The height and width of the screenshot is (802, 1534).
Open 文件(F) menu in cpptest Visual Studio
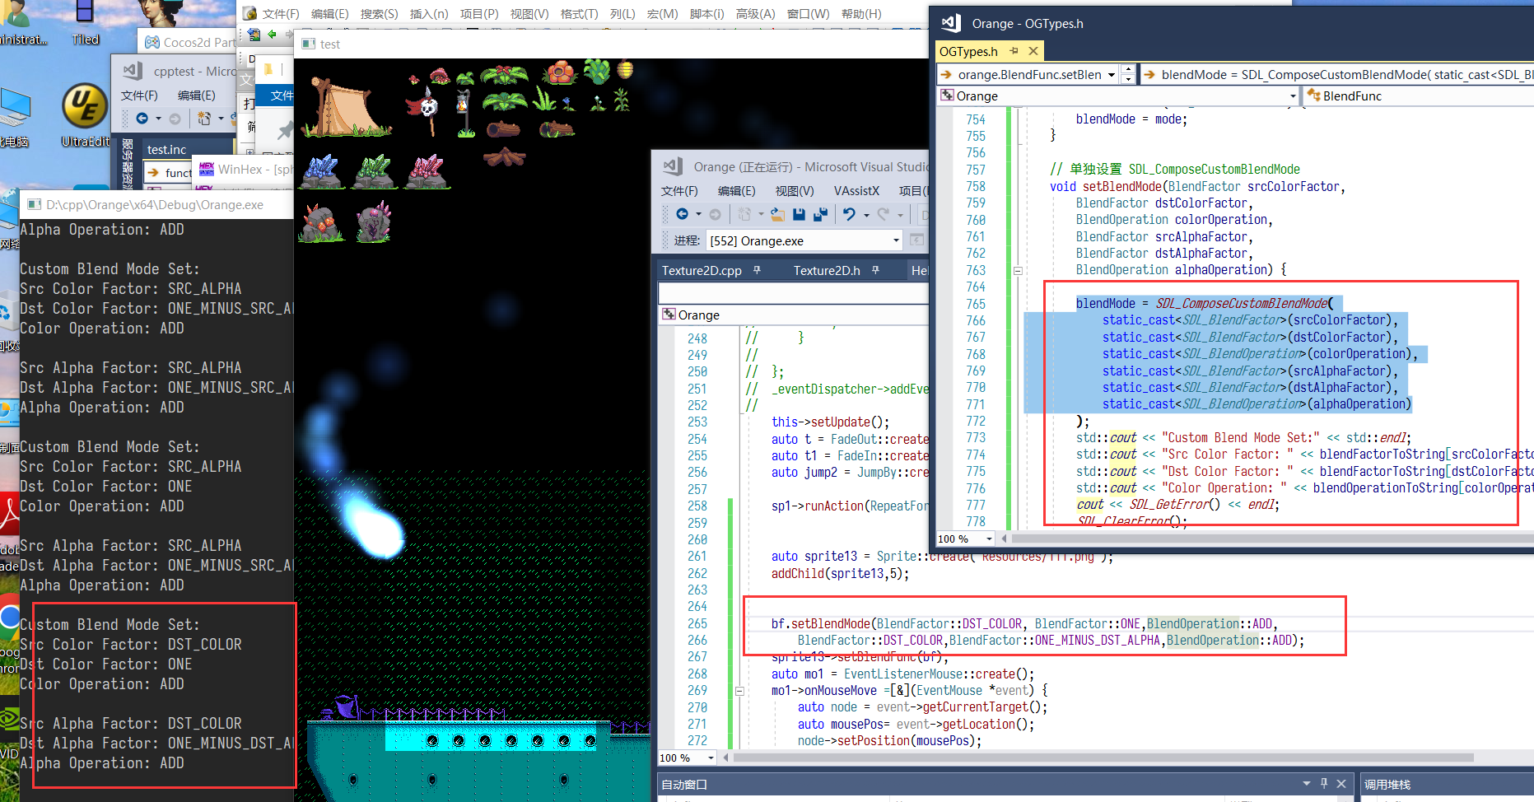pos(139,96)
